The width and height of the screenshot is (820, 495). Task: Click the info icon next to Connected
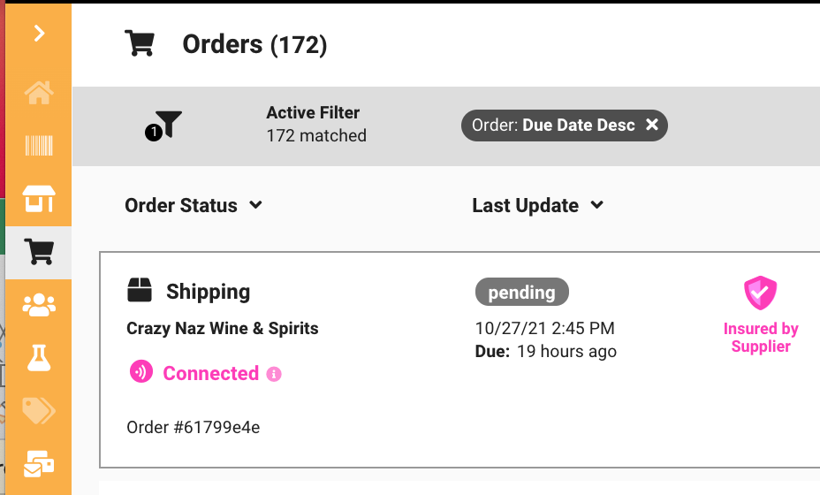click(274, 374)
